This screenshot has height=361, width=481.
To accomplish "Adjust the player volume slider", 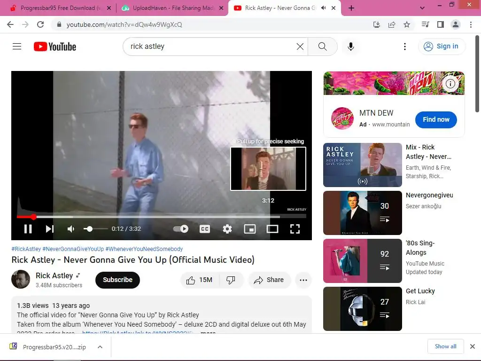I will 96,229.
